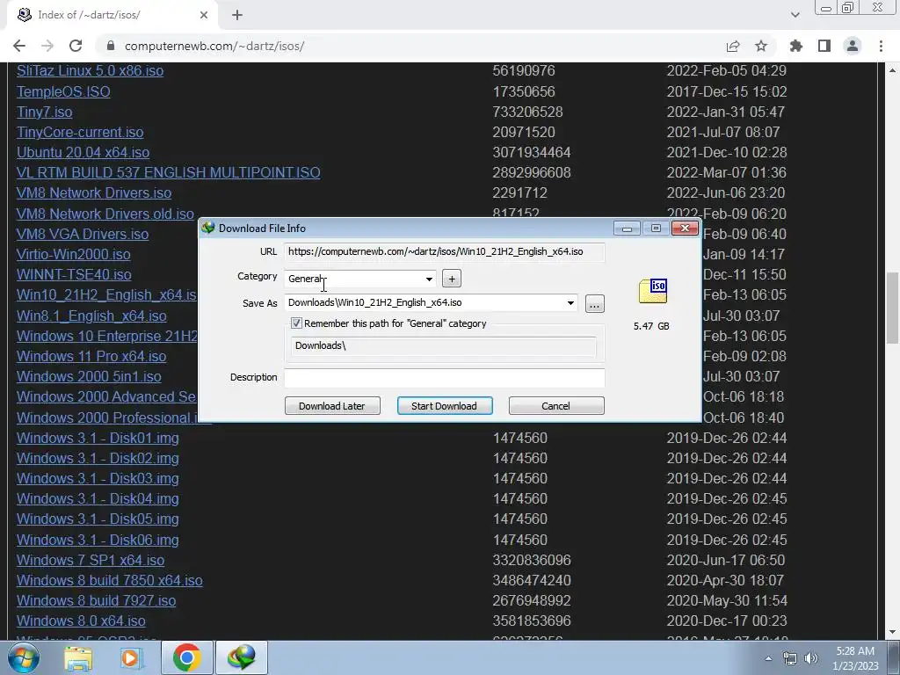
Task: Minimize the Download File Info dialog
Action: click(627, 229)
